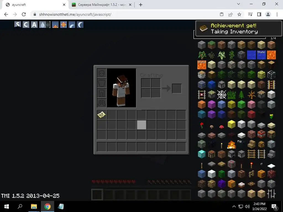The height and width of the screenshot is (212, 283).
Task: Choose the detector rail item
Action: tap(201, 94)
